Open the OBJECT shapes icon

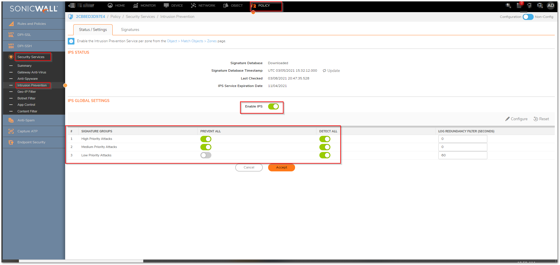coord(226,5)
